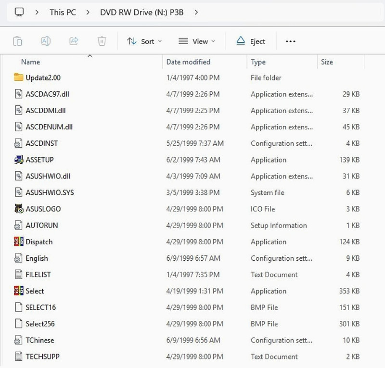Select the Dispatch application icon
The height and width of the screenshot is (368, 385).
pos(19,241)
